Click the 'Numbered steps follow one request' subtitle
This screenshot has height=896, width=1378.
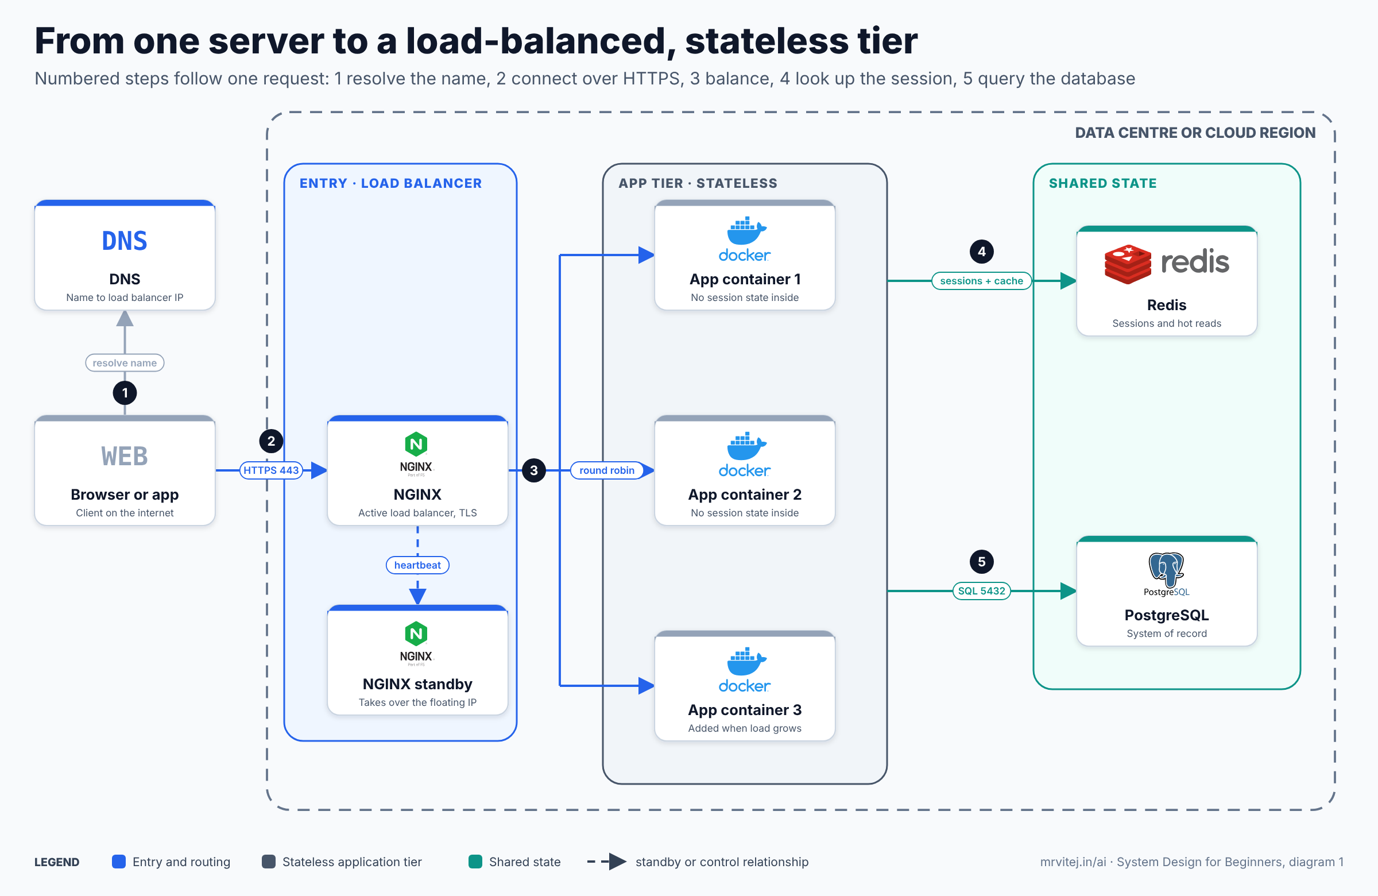585,78
